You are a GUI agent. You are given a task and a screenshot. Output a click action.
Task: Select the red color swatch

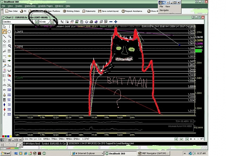point(3,136)
